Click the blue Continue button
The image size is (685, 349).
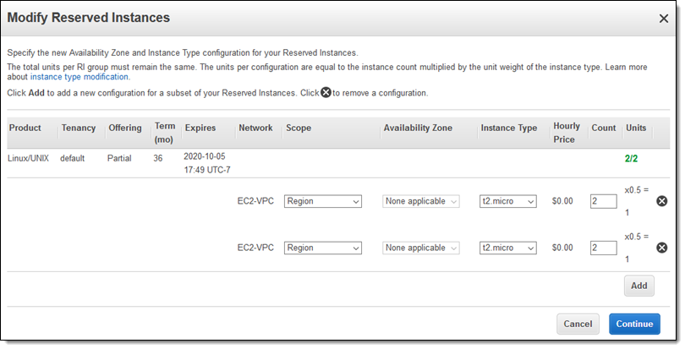pyautogui.click(x=634, y=324)
